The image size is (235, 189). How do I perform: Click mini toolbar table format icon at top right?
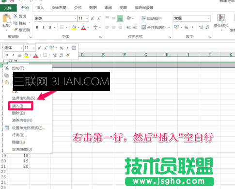point(74,48)
